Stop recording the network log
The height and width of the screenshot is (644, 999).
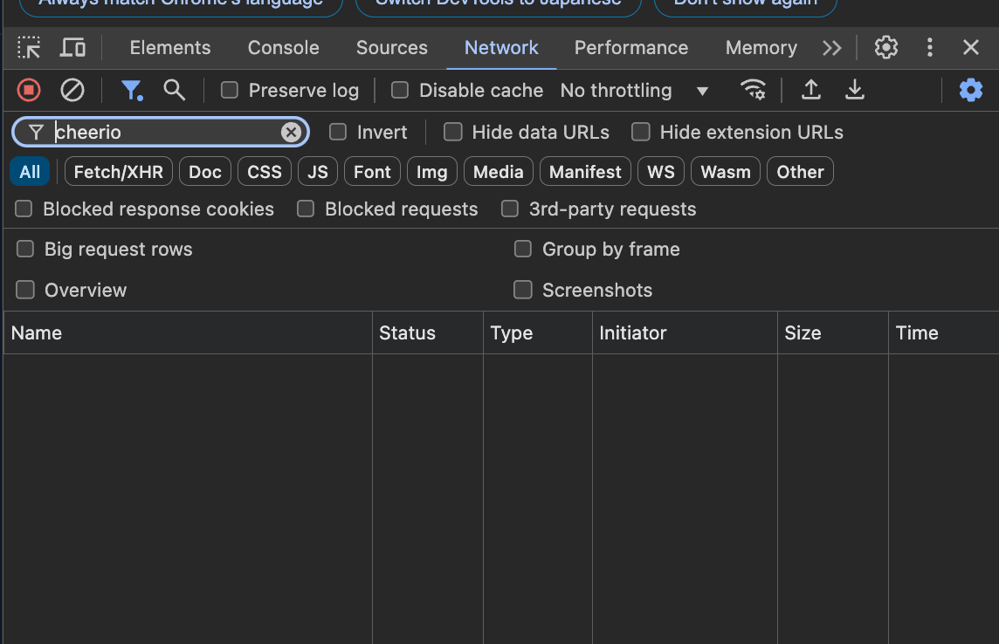coord(27,90)
